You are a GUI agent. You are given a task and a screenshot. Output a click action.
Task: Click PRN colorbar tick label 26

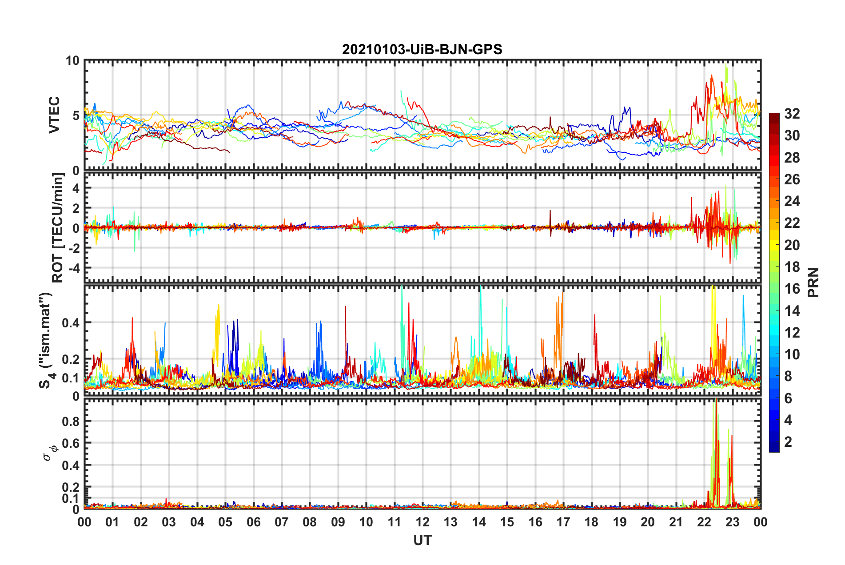pyautogui.click(x=792, y=179)
